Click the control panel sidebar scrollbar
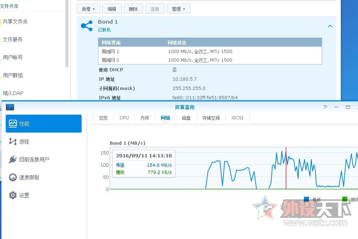 tap(67, 34)
